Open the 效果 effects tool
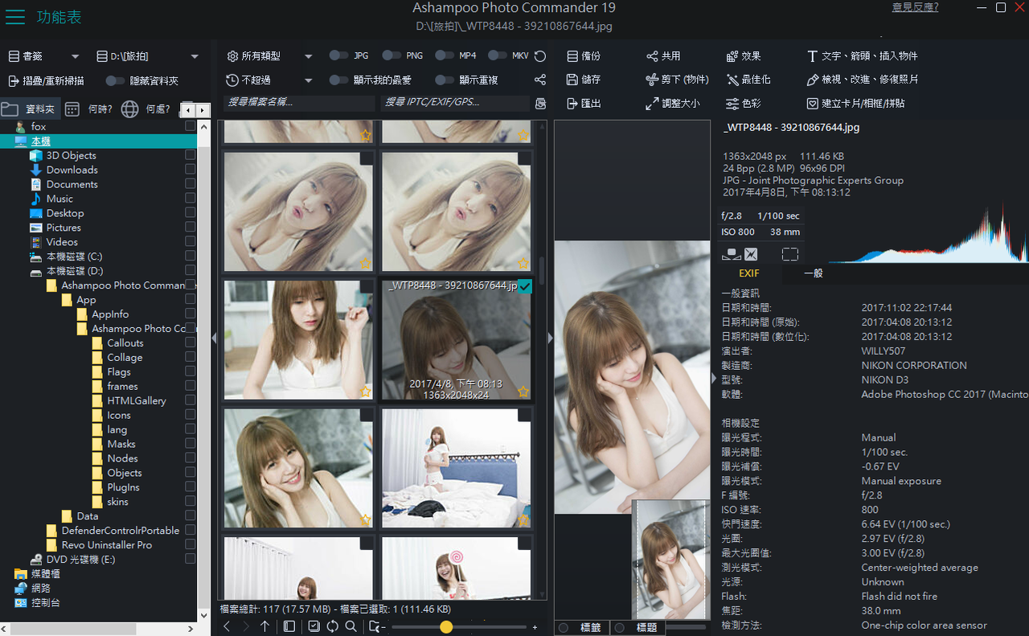The image size is (1029, 636). pos(744,56)
